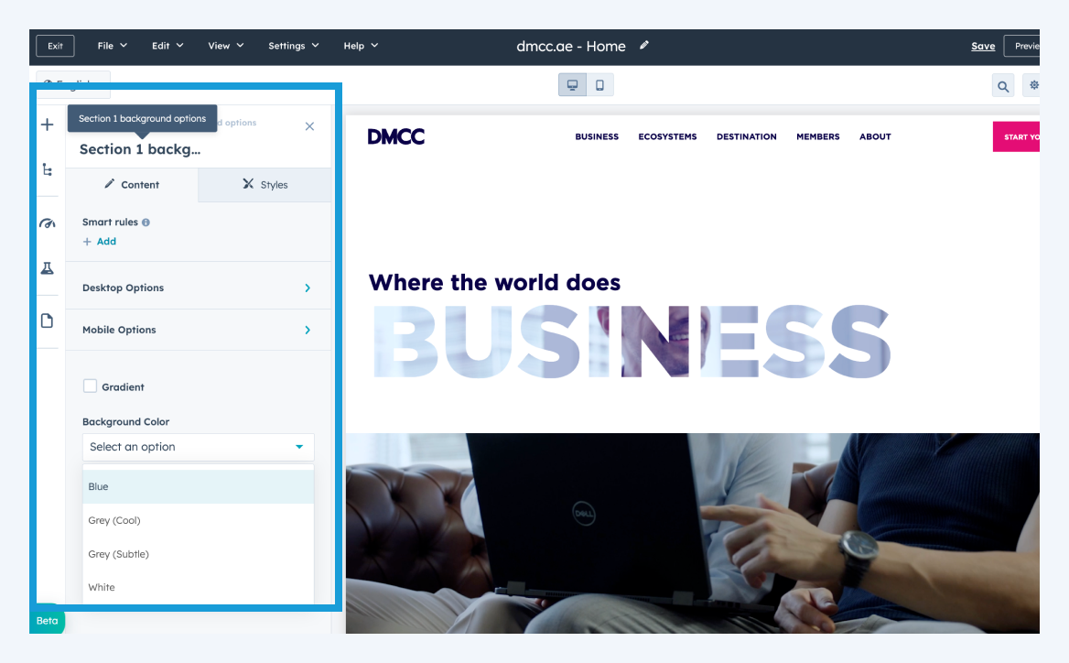Open the Background Color dropdown
Image resolution: width=1069 pixels, height=663 pixels.
(198, 447)
